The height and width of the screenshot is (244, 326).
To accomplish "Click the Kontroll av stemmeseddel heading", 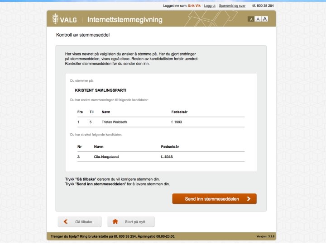I will [x=83, y=35].
